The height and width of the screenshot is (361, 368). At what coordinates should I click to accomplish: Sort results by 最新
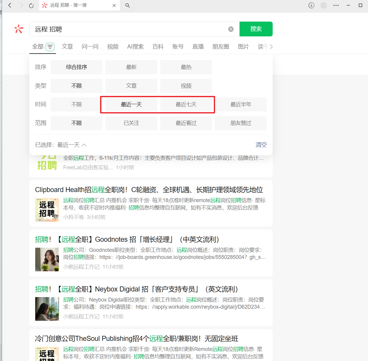[131, 67]
